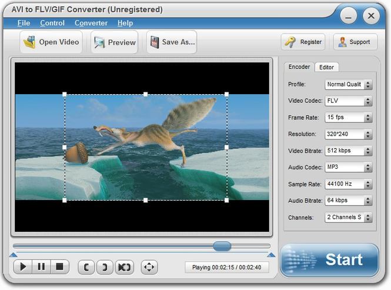Click the bottom-left crop handle
This screenshot has height=290, width=391.
[x=65, y=200]
